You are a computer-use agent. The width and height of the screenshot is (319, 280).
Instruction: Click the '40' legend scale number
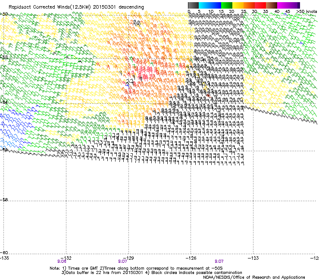(x=277, y=11)
